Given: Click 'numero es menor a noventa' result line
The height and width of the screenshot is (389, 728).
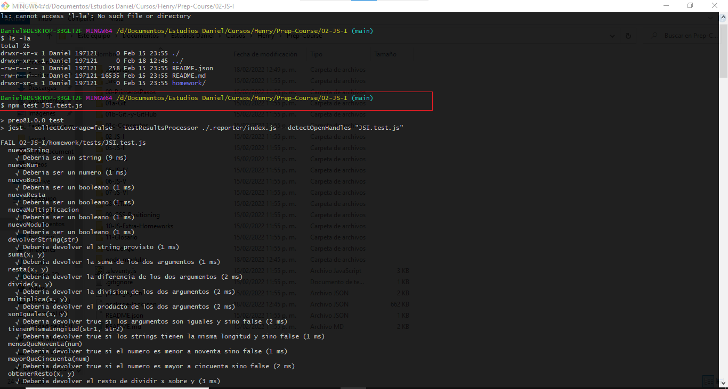Looking at the screenshot, I should 151,351.
